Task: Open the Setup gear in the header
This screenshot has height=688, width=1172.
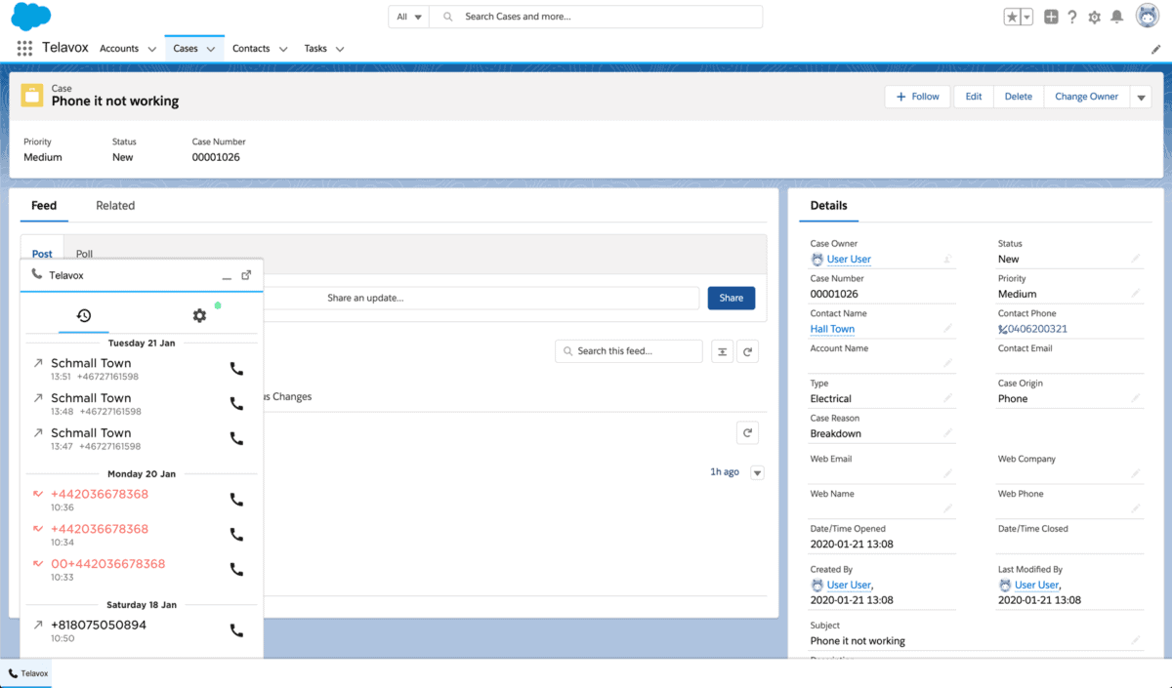Action: (x=1095, y=18)
